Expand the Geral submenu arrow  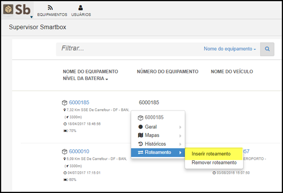click(180, 127)
